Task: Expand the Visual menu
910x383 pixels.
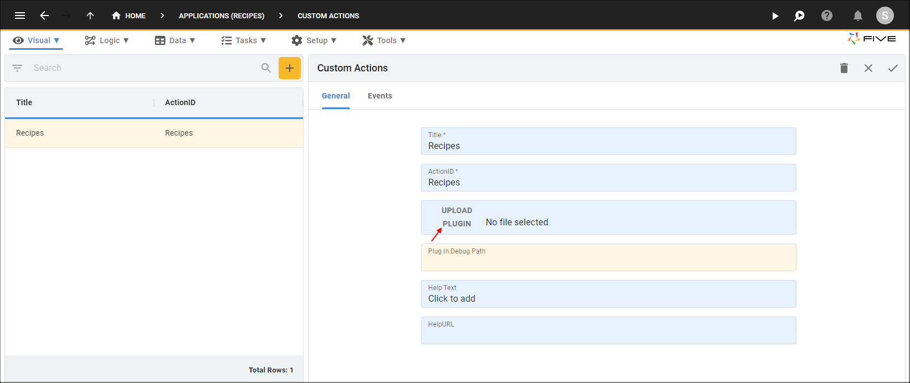Action: tap(37, 40)
